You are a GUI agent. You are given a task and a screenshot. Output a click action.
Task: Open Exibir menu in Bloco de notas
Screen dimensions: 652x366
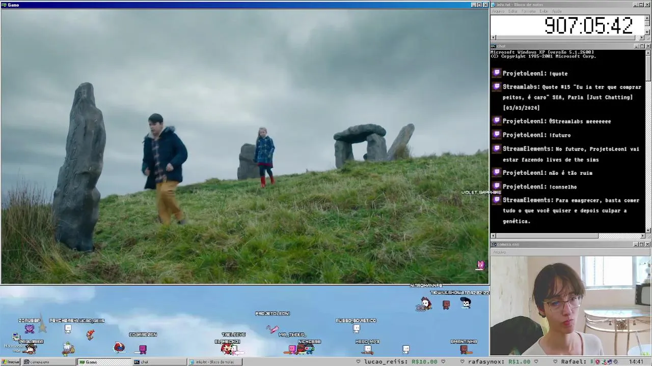click(x=544, y=11)
